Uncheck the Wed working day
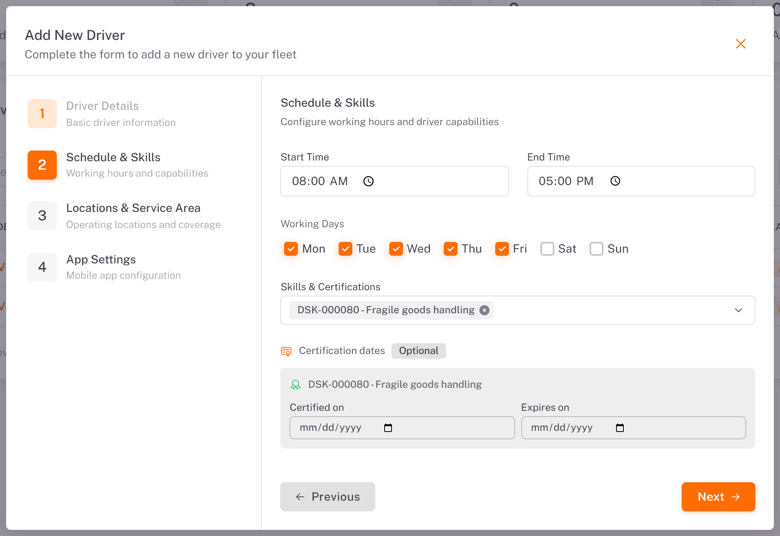780x536 pixels. [396, 249]
